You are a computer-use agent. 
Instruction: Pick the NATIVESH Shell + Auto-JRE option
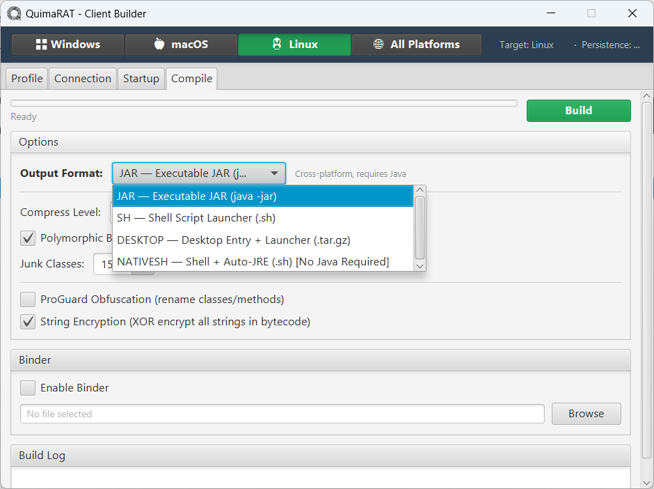[253, 262]
